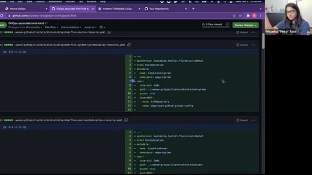Click the lock icon beside the GitHub URL

[x=9, y=16]
